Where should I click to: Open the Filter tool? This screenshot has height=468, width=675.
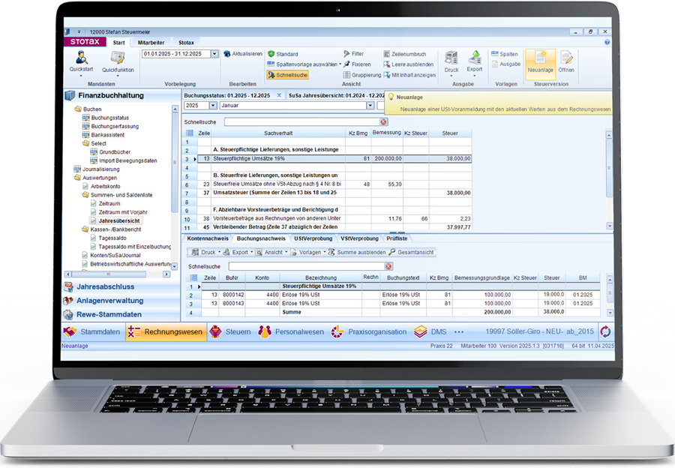tap(353, 54)
